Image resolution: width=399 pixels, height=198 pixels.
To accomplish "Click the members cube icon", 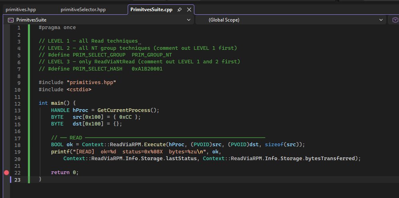I will (x=395, y=20).
